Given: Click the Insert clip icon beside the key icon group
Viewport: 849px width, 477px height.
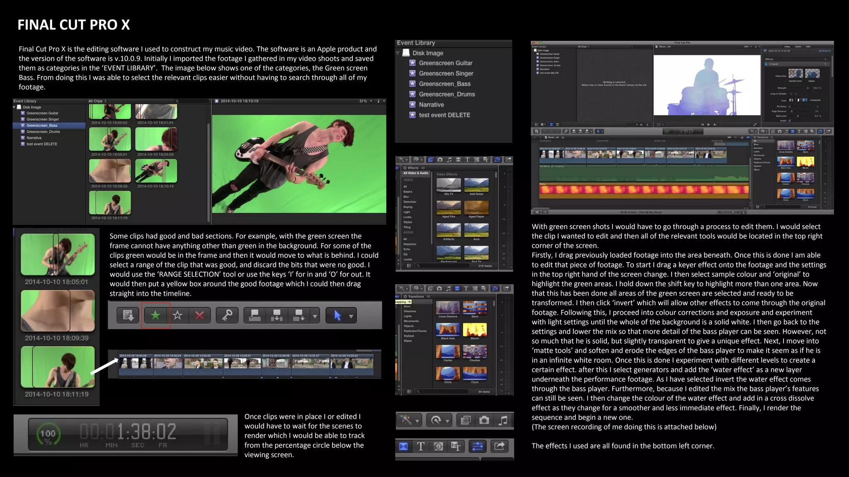Looking at the screenshot, I should click(x=277, y=316).
